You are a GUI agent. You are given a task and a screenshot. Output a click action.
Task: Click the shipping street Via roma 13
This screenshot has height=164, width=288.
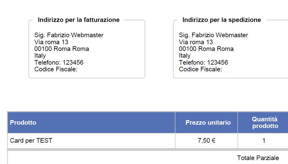[x=196, y=42]
